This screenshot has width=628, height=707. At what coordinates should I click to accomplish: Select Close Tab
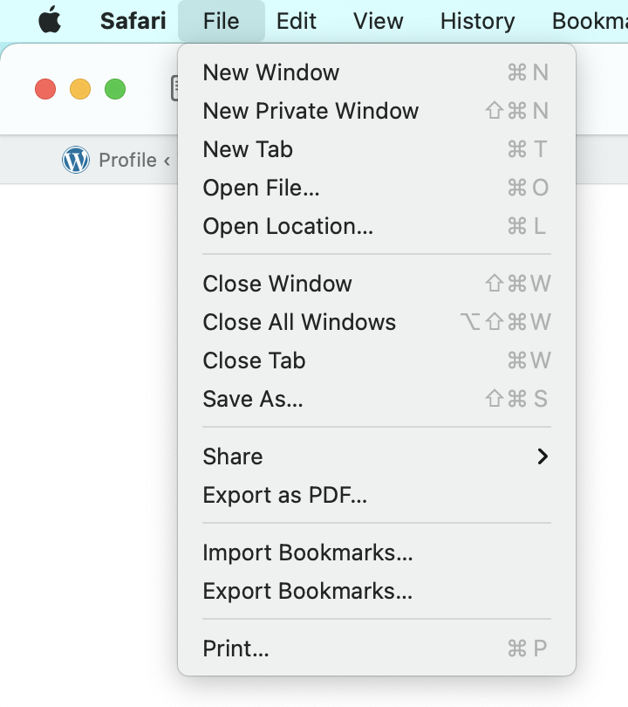(x=377, y=360)
